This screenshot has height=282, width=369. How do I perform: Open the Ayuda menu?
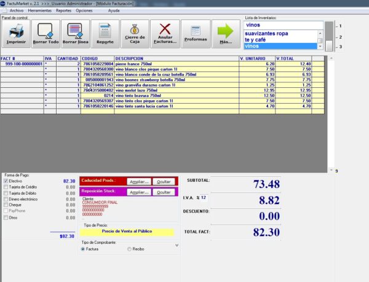114,10
